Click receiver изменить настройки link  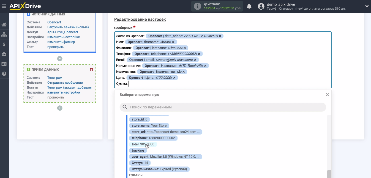coord(64,92)
